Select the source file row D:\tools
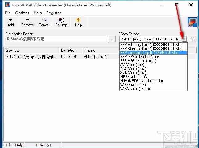This screenshot has width=199, height=148. [31, 56]
